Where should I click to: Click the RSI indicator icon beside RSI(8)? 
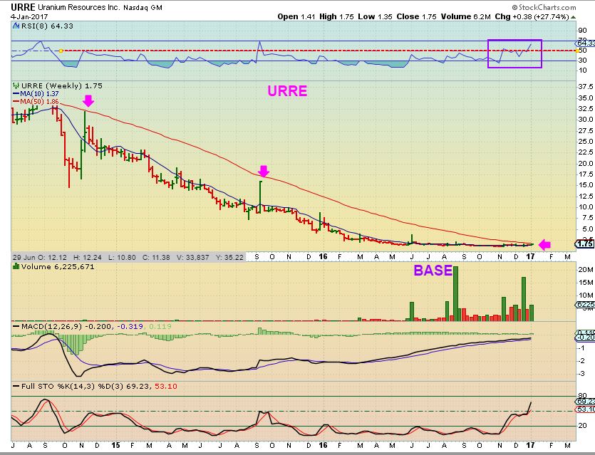(16, 26)
